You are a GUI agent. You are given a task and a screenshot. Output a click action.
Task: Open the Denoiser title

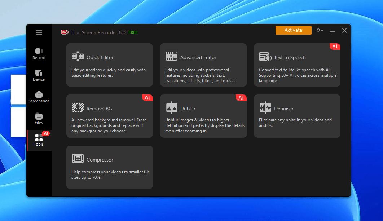pos(284,109)
